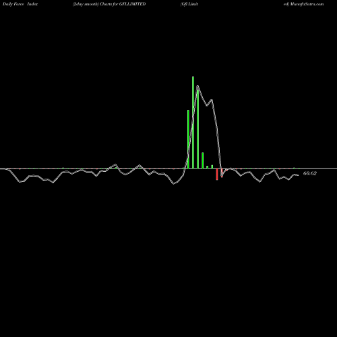
Task: Select the 'Daily Force Index' title text
Action: point(20,4)
